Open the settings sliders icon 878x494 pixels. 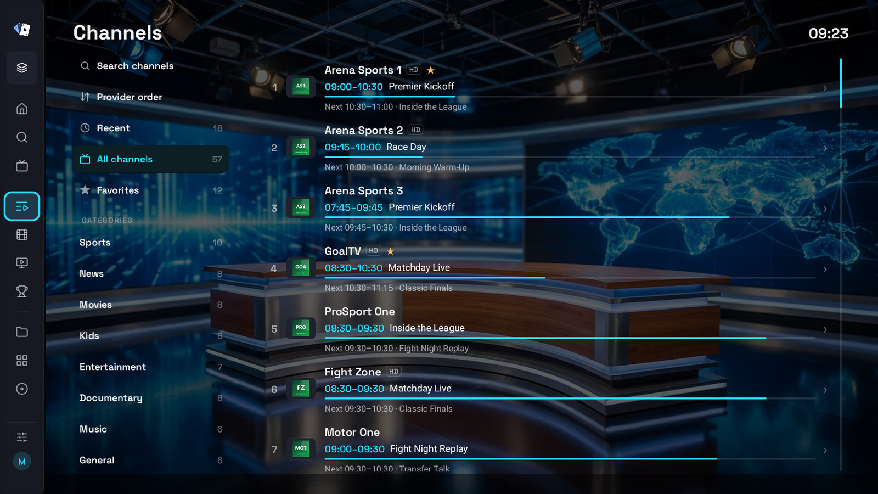point(22,437)
